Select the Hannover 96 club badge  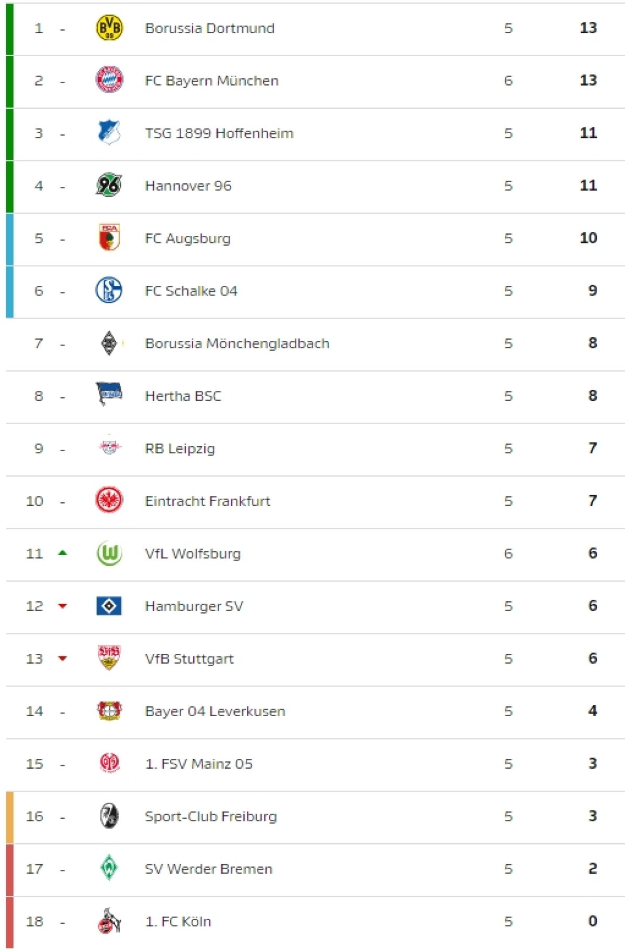click(109, 185)
